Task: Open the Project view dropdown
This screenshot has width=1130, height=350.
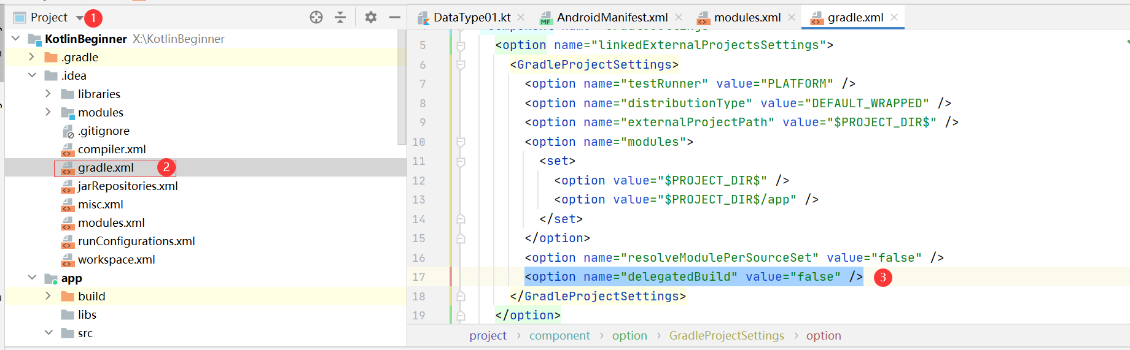Action: [x=79, y=18]
